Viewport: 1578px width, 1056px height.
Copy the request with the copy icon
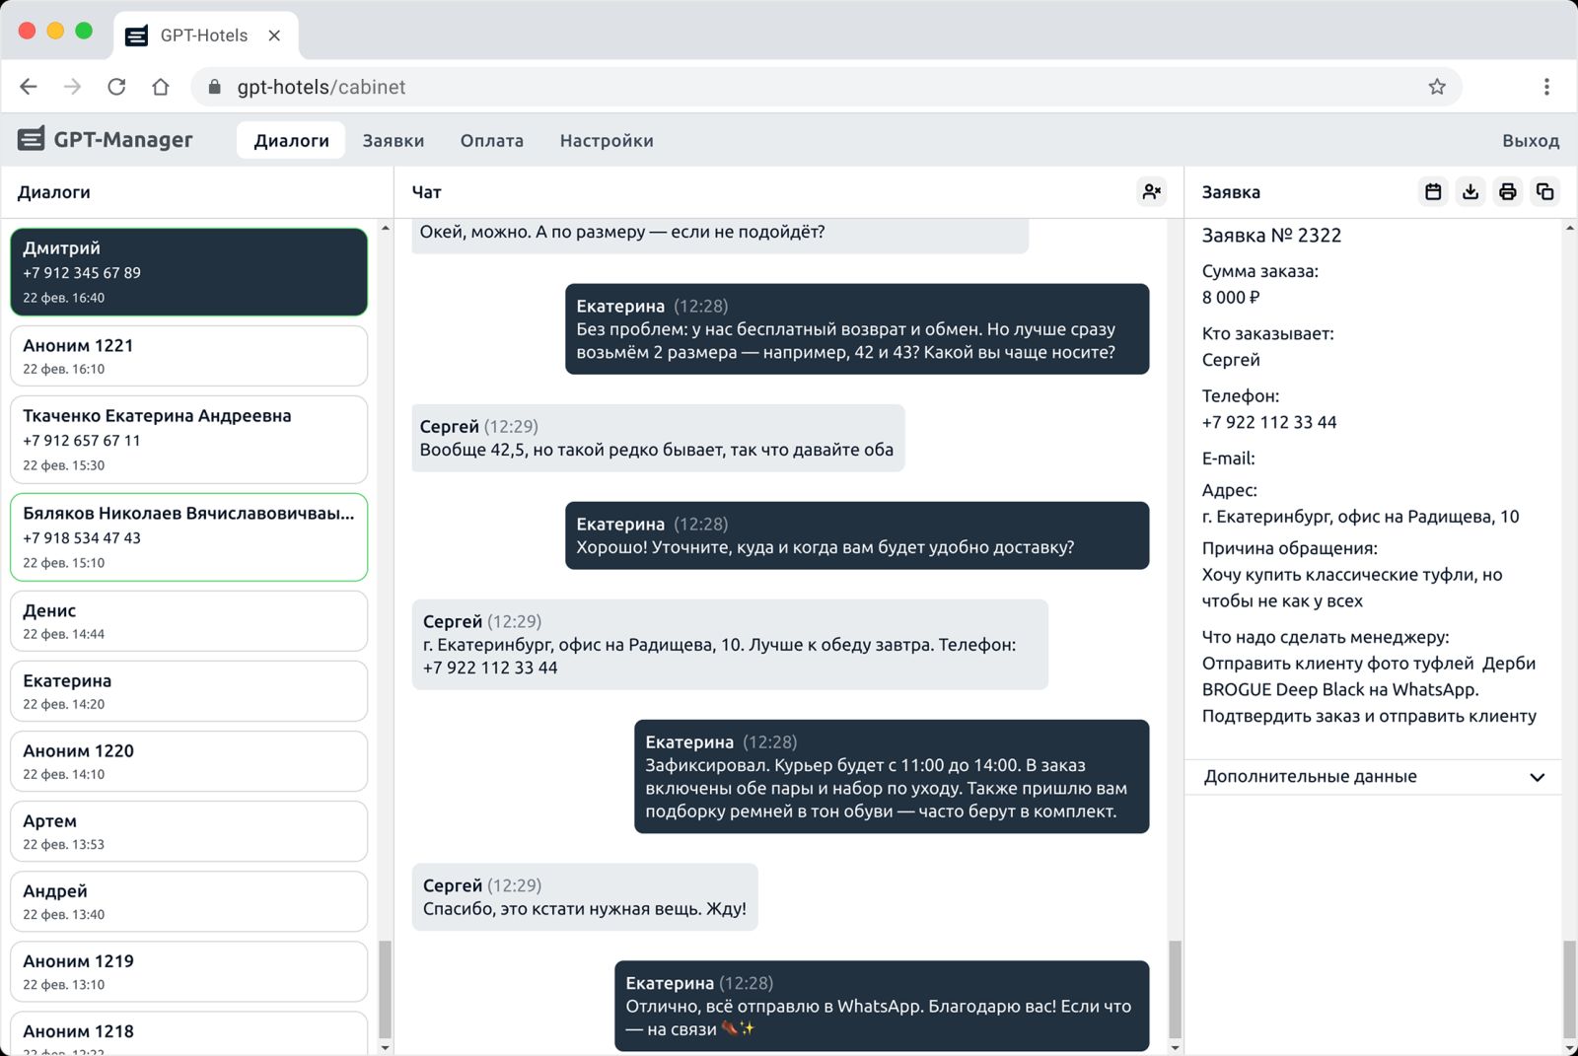(x=1544, y=191)
